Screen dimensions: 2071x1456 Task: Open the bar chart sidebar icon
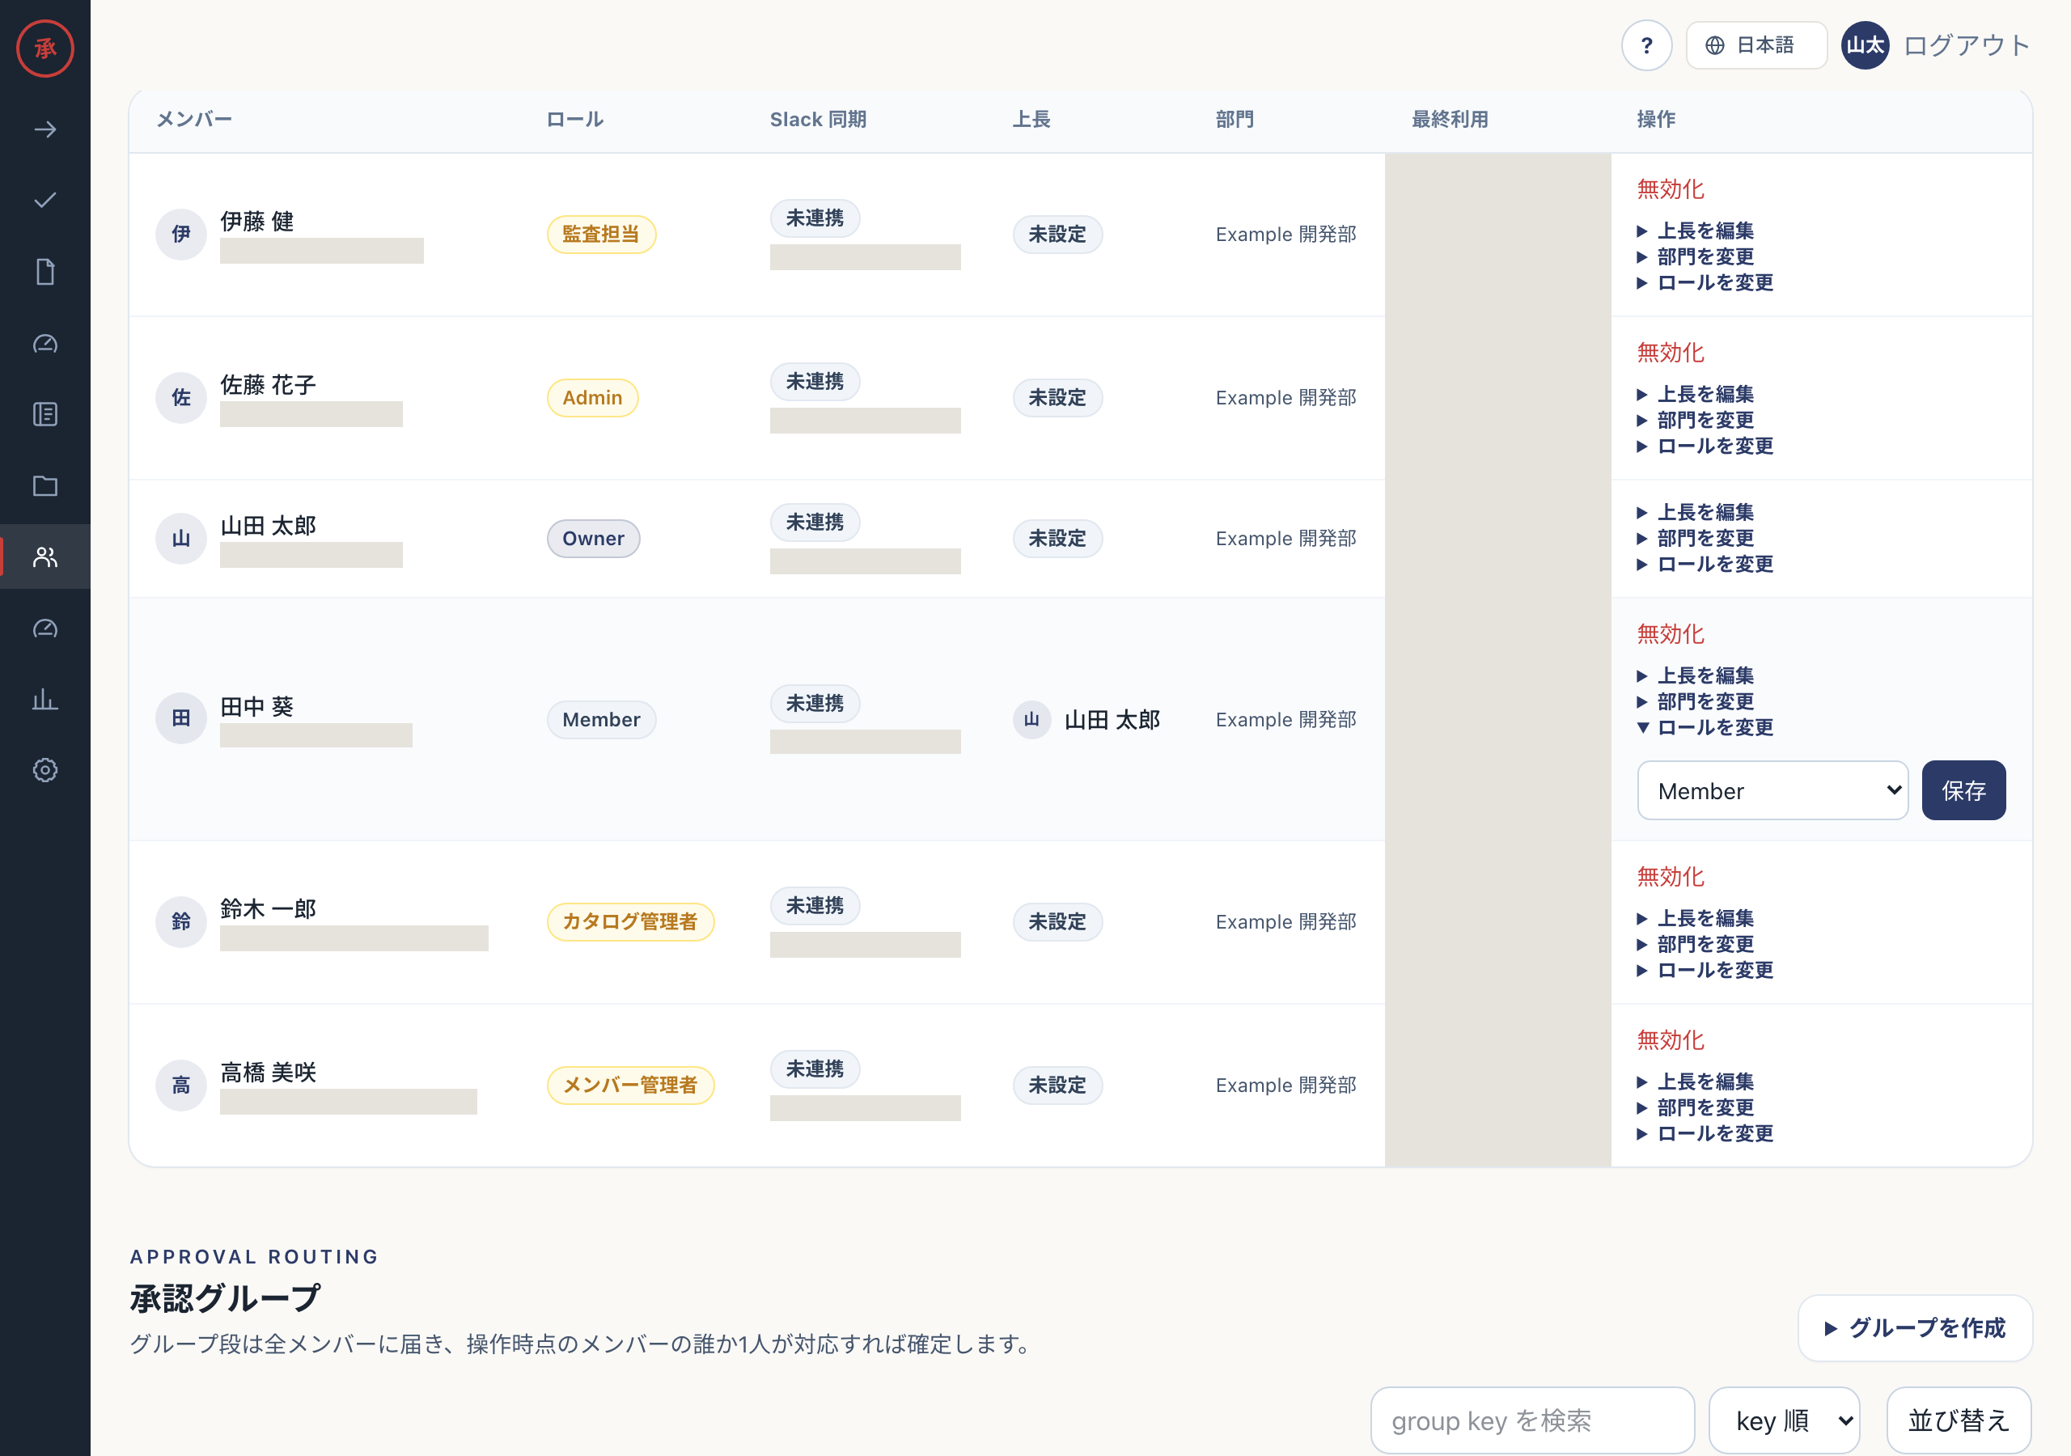45,699
